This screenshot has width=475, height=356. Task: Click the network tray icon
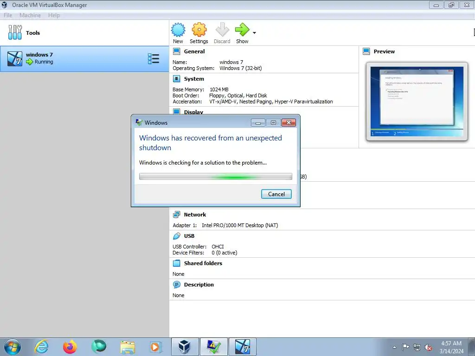(417, 347)
